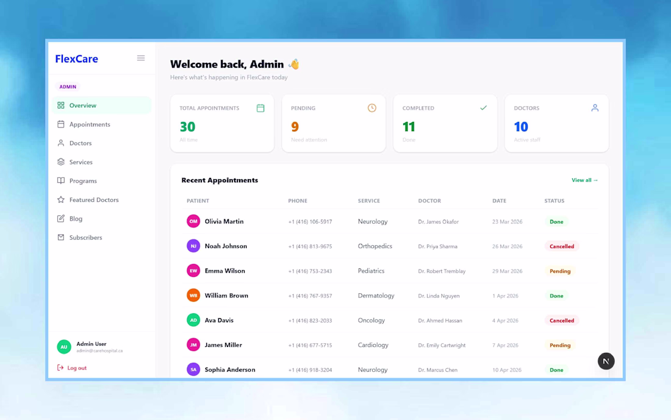The height and width of the screenshot is (420, 671).
Task: Click the Overview grid icon in sidebar
Action: (61, 105)
